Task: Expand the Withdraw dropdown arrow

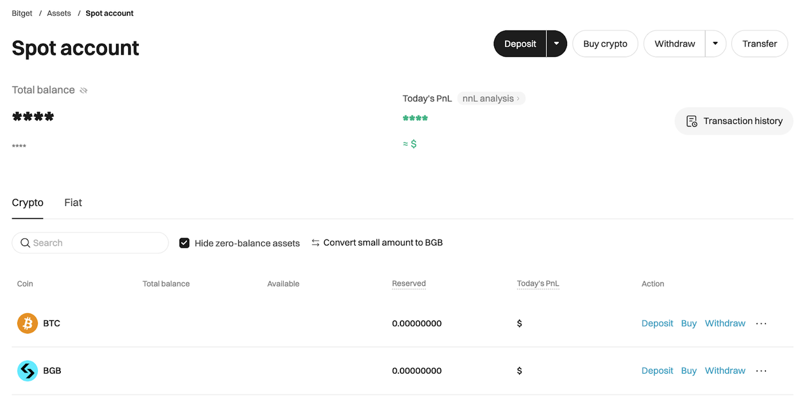Action: [x=715, y=44]
